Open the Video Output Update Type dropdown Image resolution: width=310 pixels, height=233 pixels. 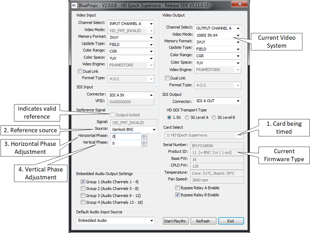click(218, 49)
